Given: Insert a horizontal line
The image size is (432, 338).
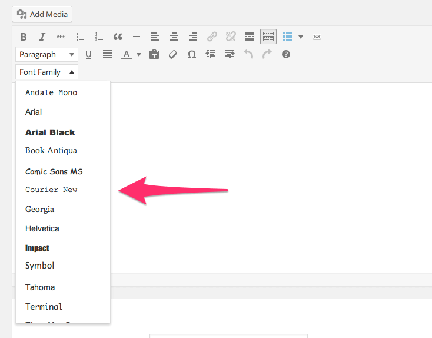Looking at the screenshot, I should [x=137, y=37].
